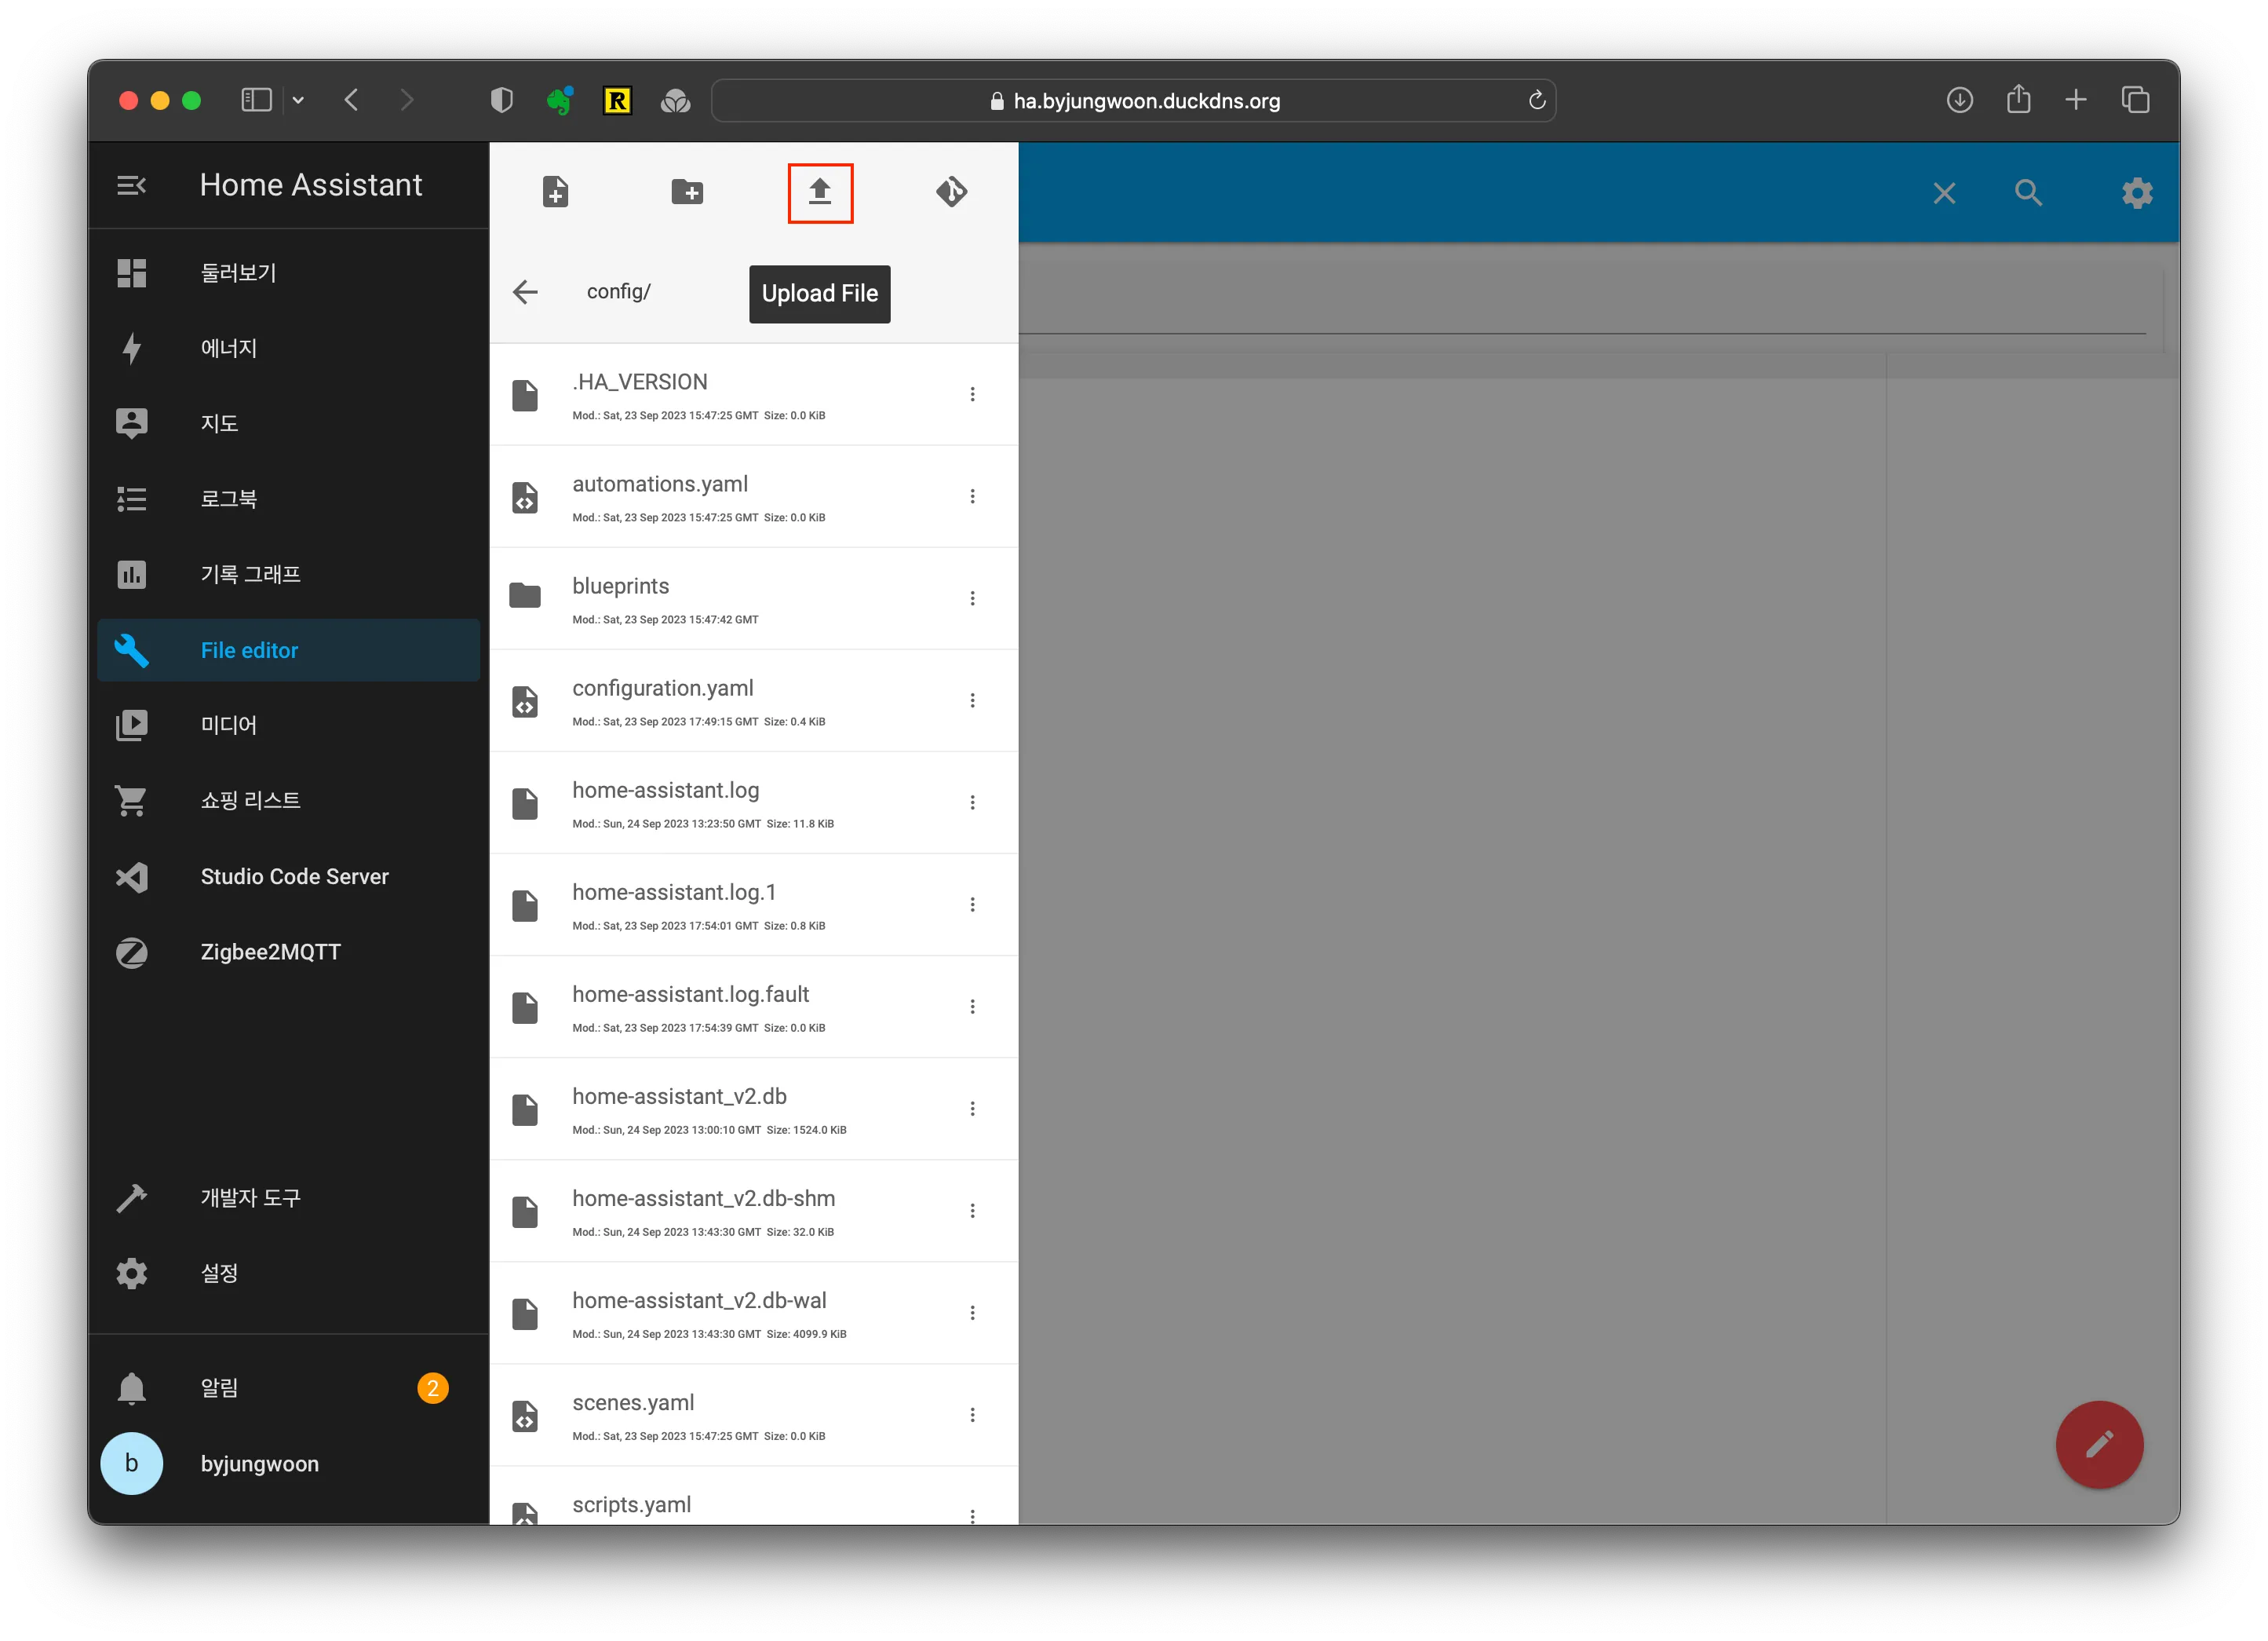Open search in the editor header
2268x1641 pixels.
coord(2028,193)
